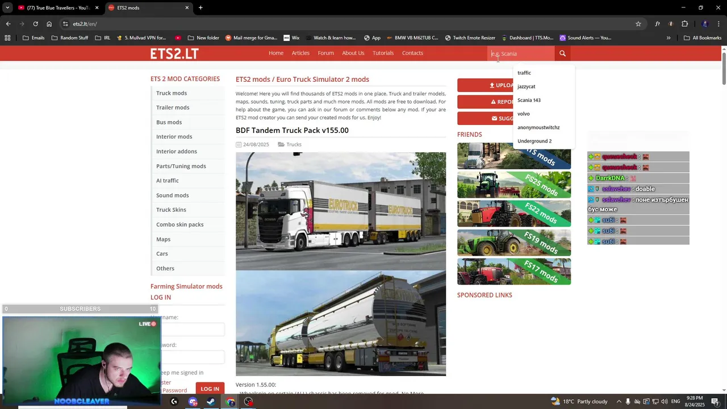Open the Emails bookmark folder

(34, 38)
